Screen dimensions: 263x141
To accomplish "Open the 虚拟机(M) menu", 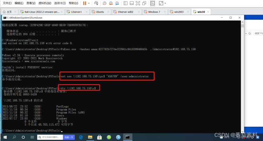I will coord(45,3).
